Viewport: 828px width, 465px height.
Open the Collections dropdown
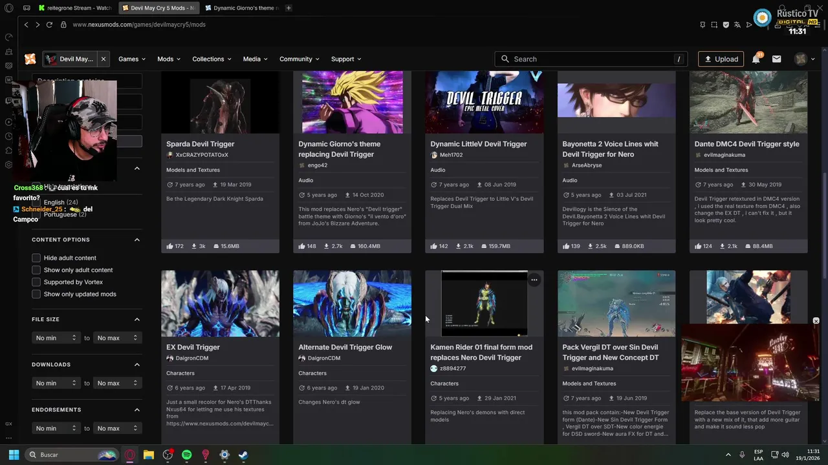212,59
